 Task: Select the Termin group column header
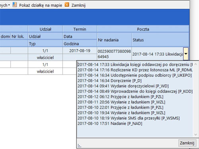pos(80,29)
